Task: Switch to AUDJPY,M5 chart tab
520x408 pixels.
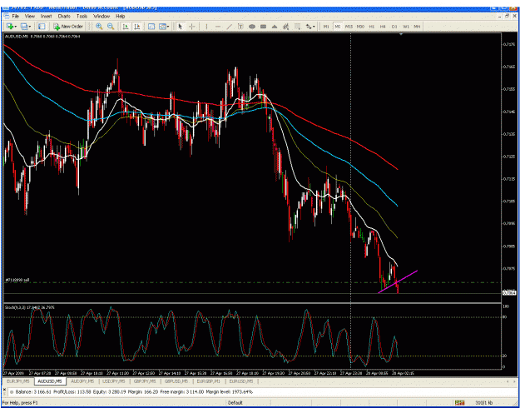Action: coord(82,381)
